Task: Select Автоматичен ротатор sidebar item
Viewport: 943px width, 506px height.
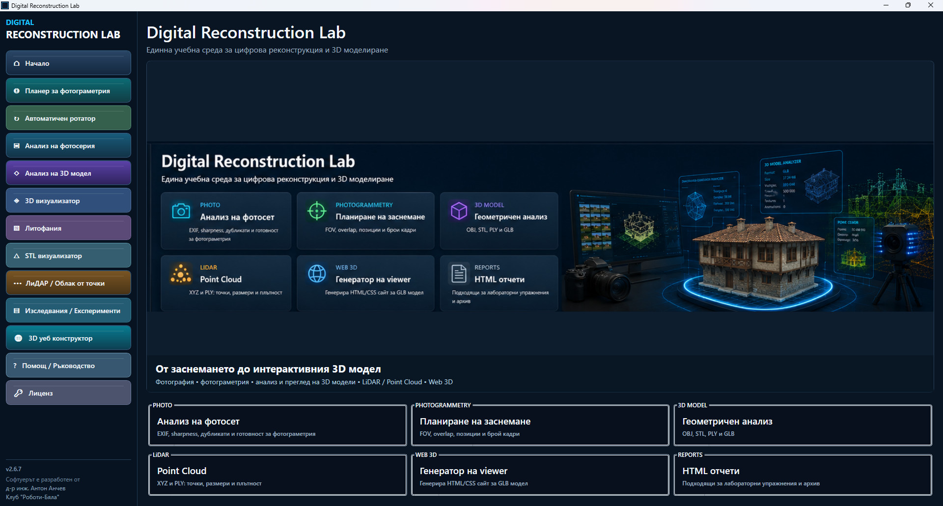Action: [x=68, y=118]
